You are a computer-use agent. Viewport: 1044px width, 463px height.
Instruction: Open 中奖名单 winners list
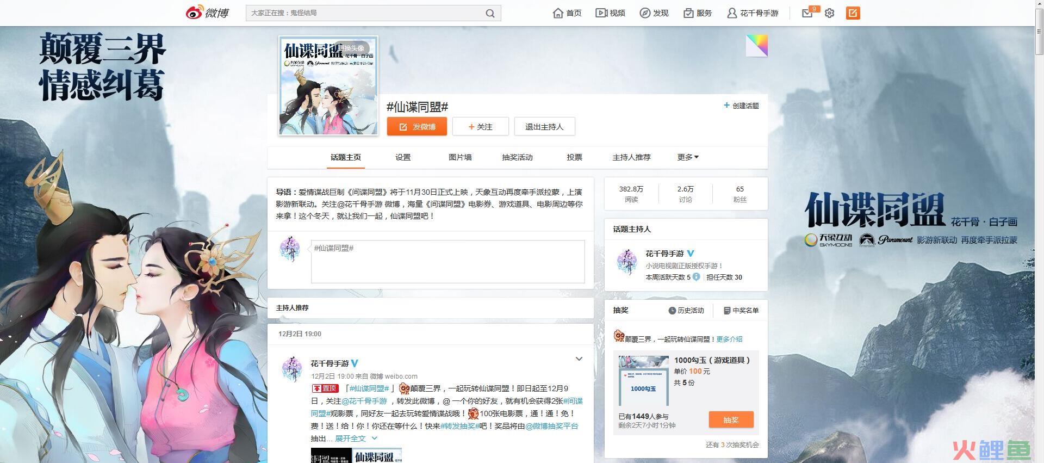(741, 311)
